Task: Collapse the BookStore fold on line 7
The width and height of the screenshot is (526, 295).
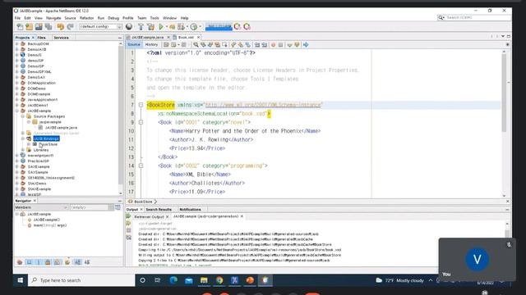Action: click(141, 105)
